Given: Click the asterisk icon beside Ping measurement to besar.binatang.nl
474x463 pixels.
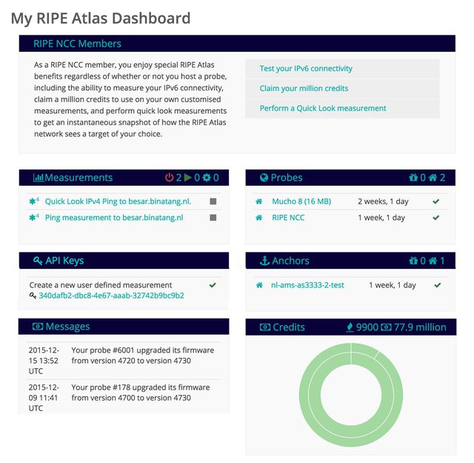Looking at the screenshot, I should tap(34, 218).
